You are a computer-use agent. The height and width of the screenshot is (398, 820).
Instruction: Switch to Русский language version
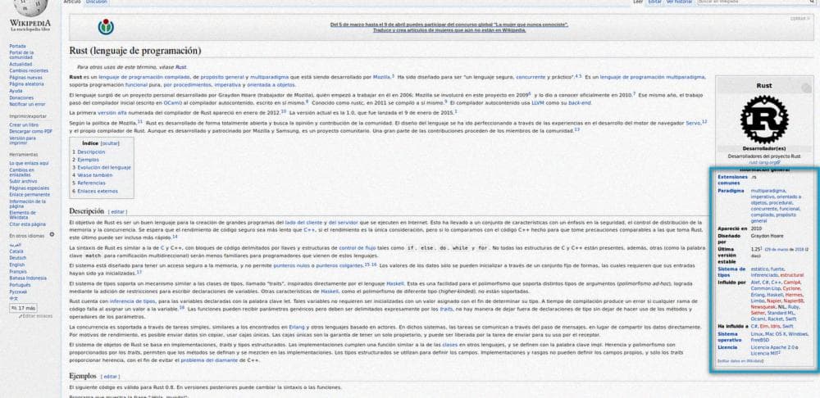tap(18, 292)
